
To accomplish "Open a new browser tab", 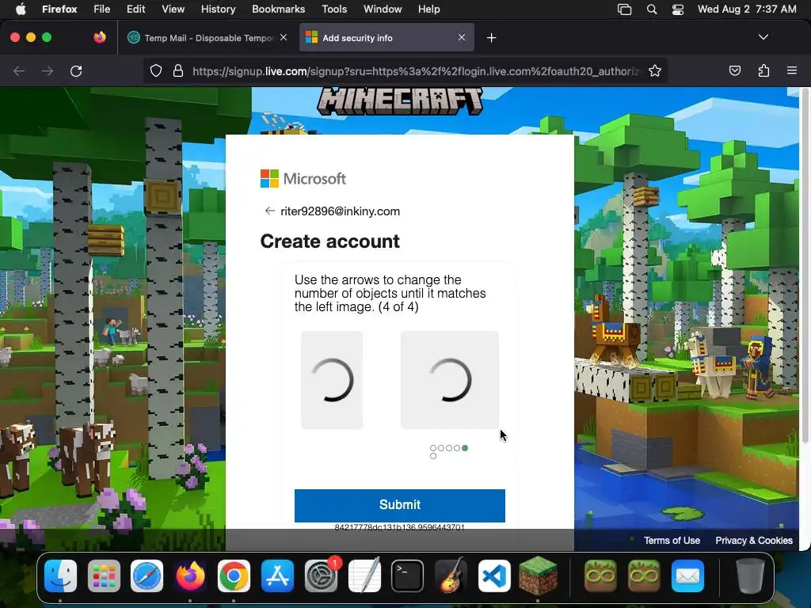I will 491,38.
